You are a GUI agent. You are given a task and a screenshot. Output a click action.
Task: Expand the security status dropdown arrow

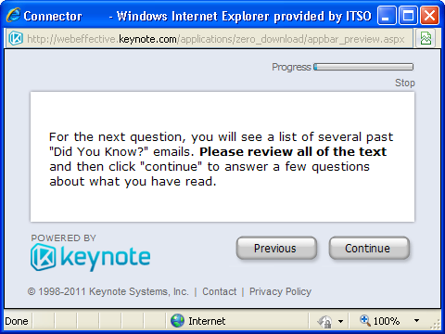point(340,321)
